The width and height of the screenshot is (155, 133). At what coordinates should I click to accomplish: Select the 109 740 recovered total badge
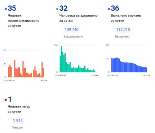pyautogui.click(x=72, y=29)
